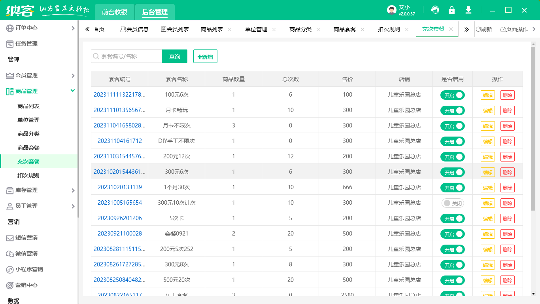Toggle the 月卡畅玩 enable switch
The height and width of the screenshot is (304, 540).
click(x=453, y=110)
